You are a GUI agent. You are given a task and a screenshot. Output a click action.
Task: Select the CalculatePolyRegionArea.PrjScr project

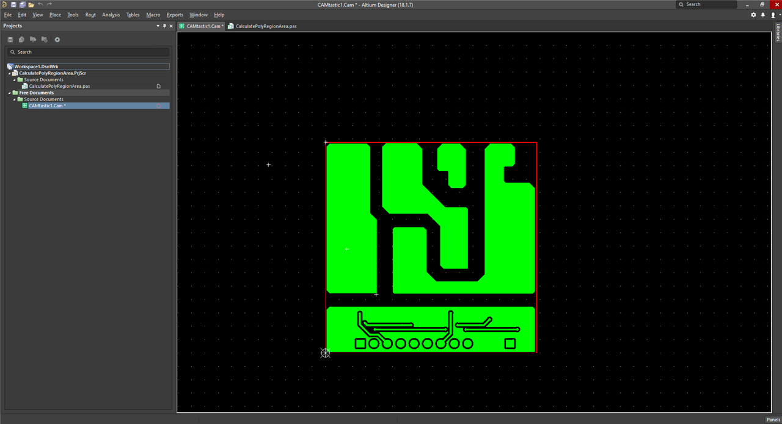click(x=53, y=73)
